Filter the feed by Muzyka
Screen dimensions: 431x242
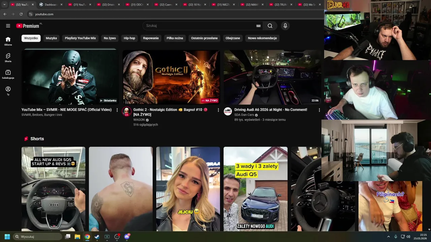point(51,38)
